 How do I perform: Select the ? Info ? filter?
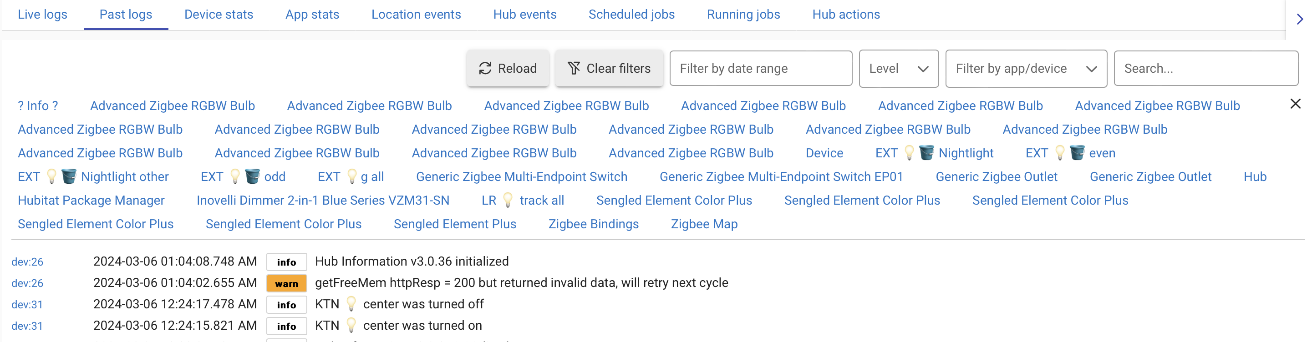38,106
